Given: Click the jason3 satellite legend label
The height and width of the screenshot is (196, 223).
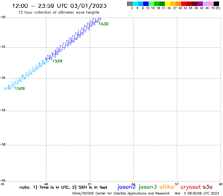Looking at the screenshot, I should (148, 187).
